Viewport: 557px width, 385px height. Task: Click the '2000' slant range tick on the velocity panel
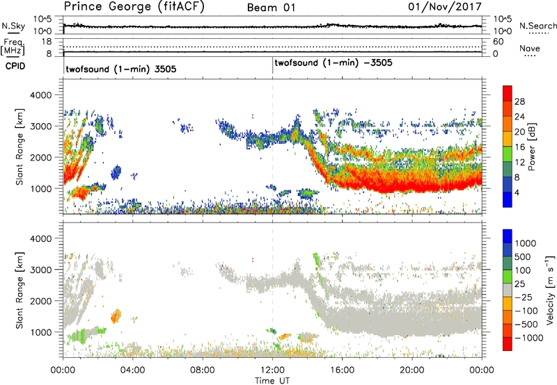(x=40, y=301)
